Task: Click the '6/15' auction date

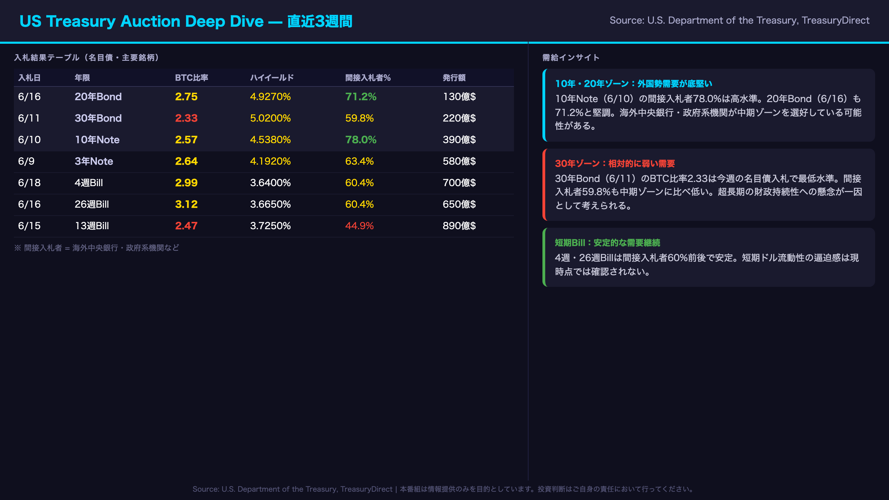Action: tap(29, 226)
